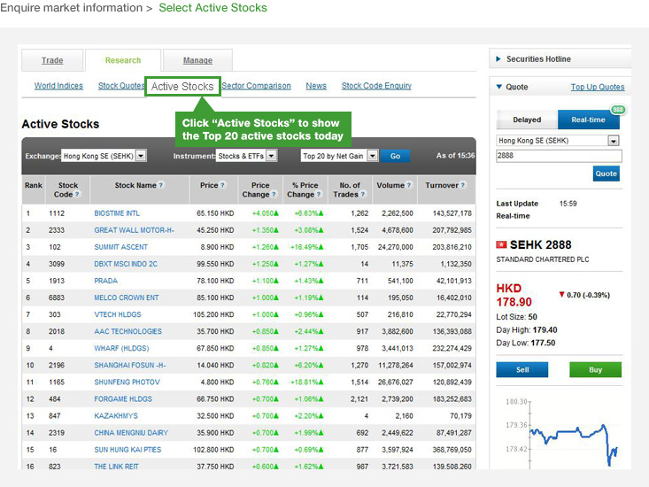649x487 pixels.
Task: Click the SEHK 2888 price chart
Action: pyautogui.click(x=563, y=433)
